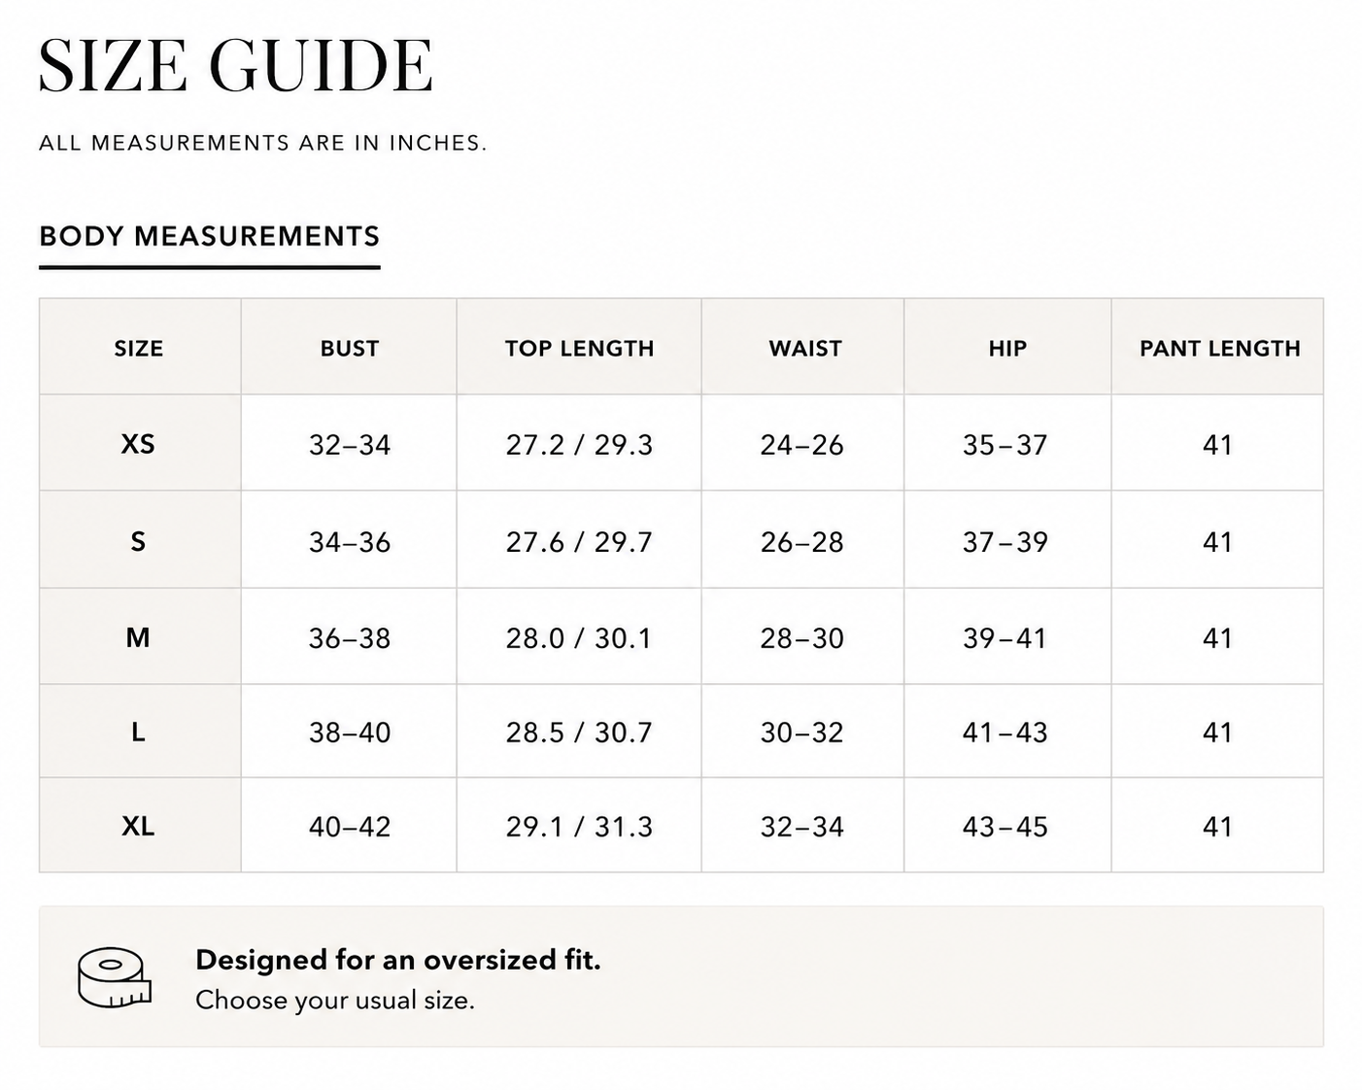Image resolution: width=1362 pixels, height=1090 pixels.
Task: Click 'Designed for an oversized fit' text
Action: click(398, 960)
